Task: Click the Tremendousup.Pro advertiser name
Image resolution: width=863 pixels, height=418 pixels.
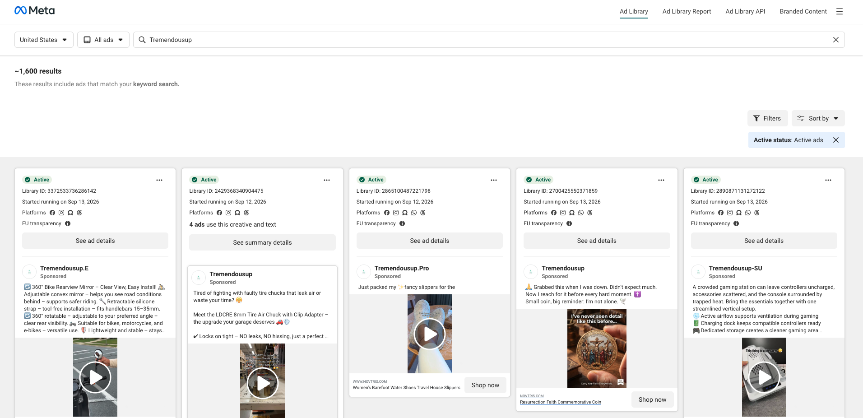Action: (402, 268)
